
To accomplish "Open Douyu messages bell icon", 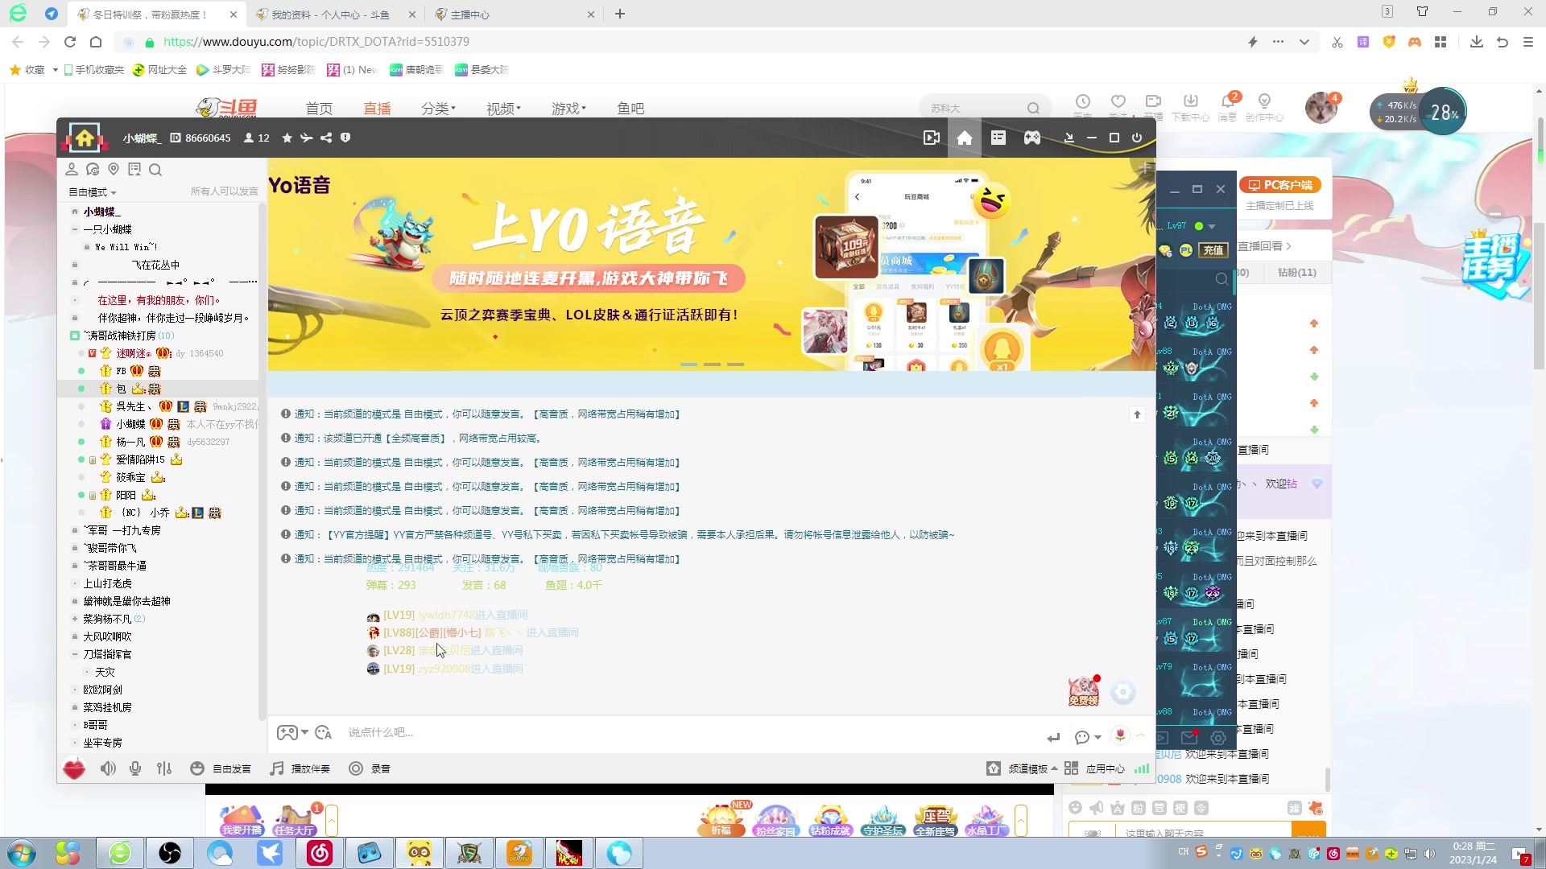I will (x=1227, y=101).
